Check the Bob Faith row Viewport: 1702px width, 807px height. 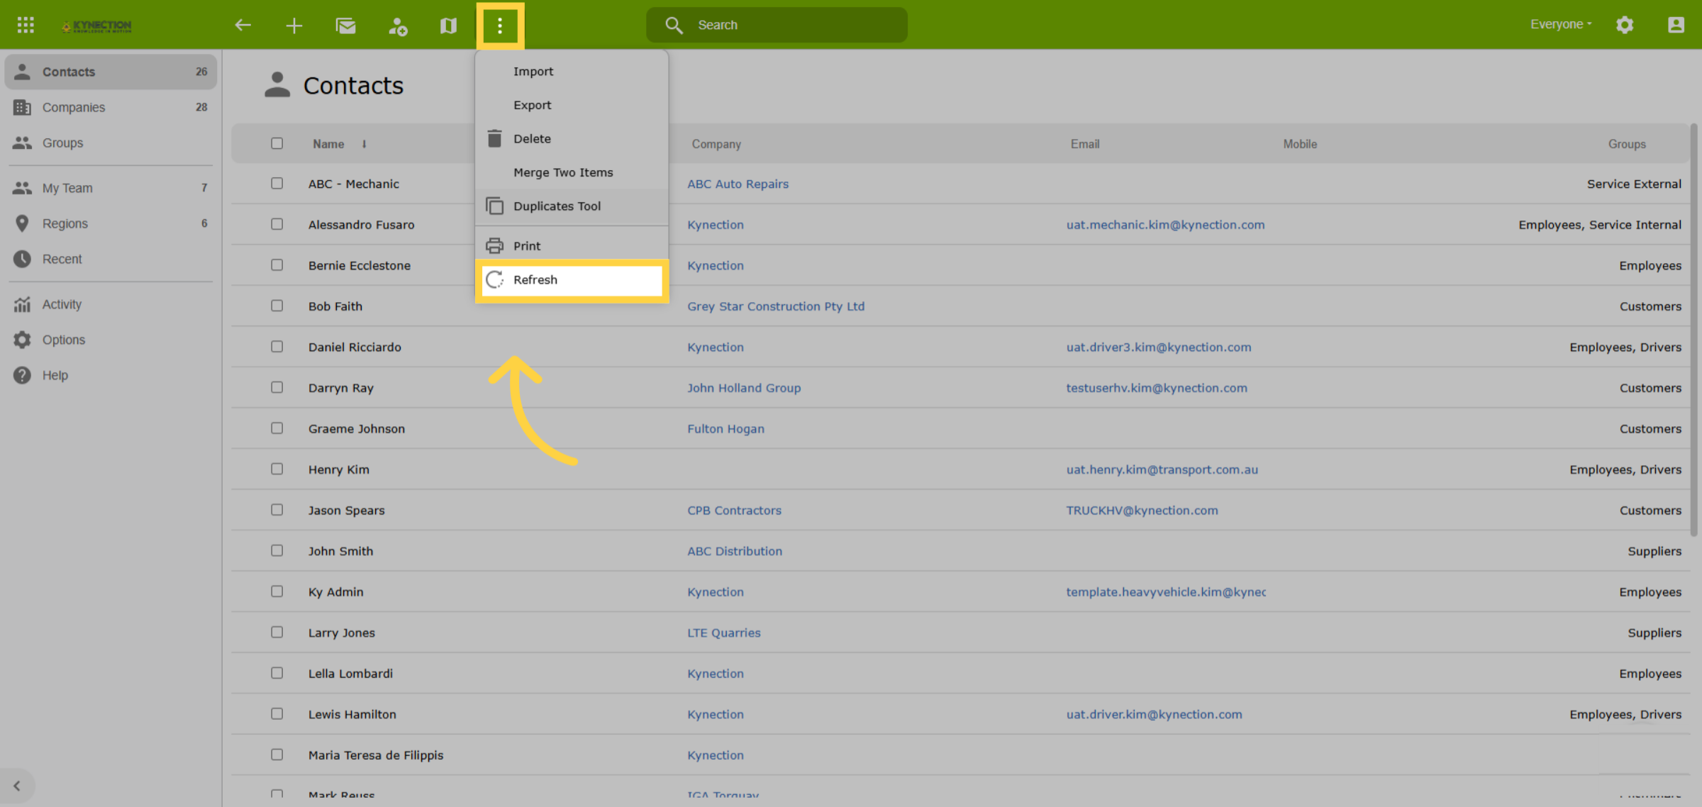[277, 306]
